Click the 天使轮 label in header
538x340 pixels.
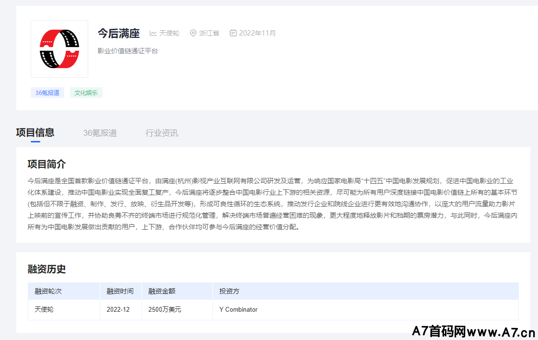[x=169, y=33]
